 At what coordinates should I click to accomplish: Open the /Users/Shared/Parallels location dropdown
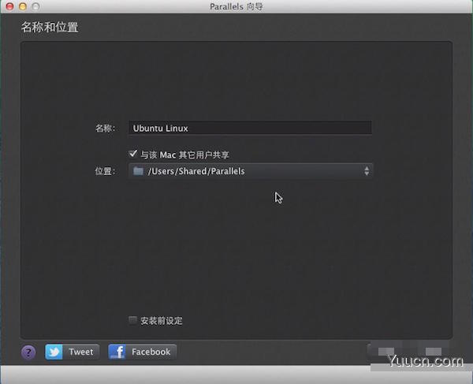click(251, 171)
